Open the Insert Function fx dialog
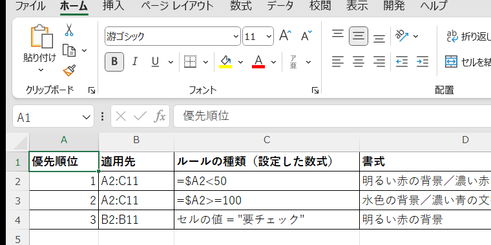491x245 pixels. click(x=160, y=116)
